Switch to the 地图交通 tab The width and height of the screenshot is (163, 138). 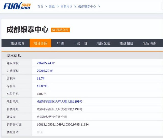(103, 43)
